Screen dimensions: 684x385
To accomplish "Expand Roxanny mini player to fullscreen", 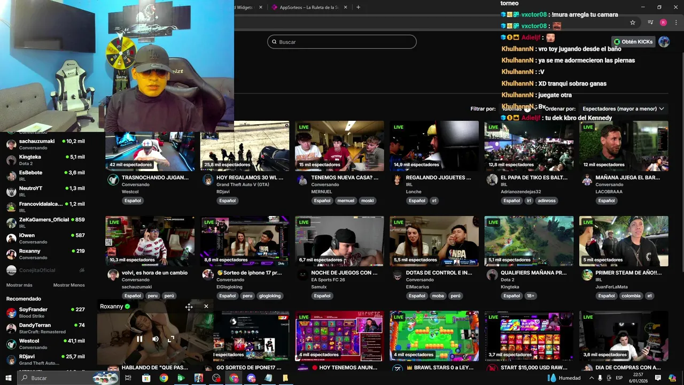I will pyautogui.click(x=171, y=339).
